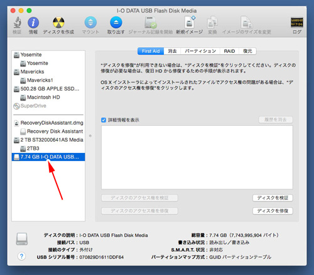Open the help question mark button

[21, 256]
